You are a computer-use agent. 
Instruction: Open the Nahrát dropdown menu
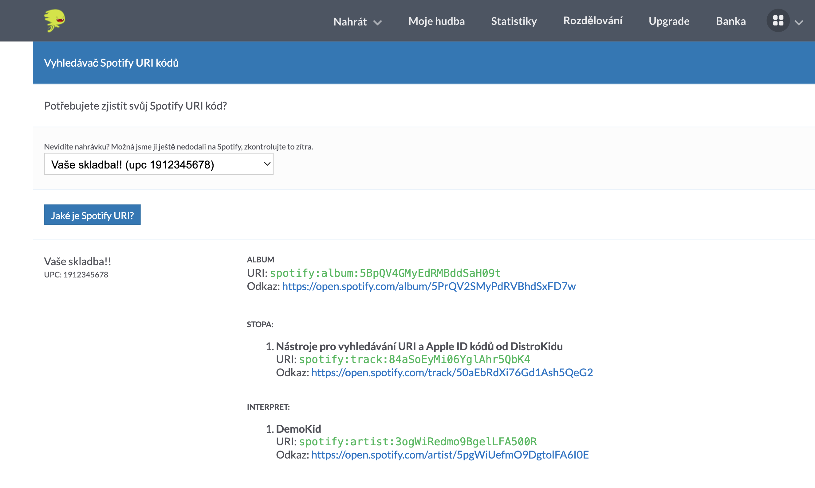point(357,22)
